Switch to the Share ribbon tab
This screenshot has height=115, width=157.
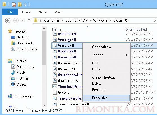coord(42,12)
